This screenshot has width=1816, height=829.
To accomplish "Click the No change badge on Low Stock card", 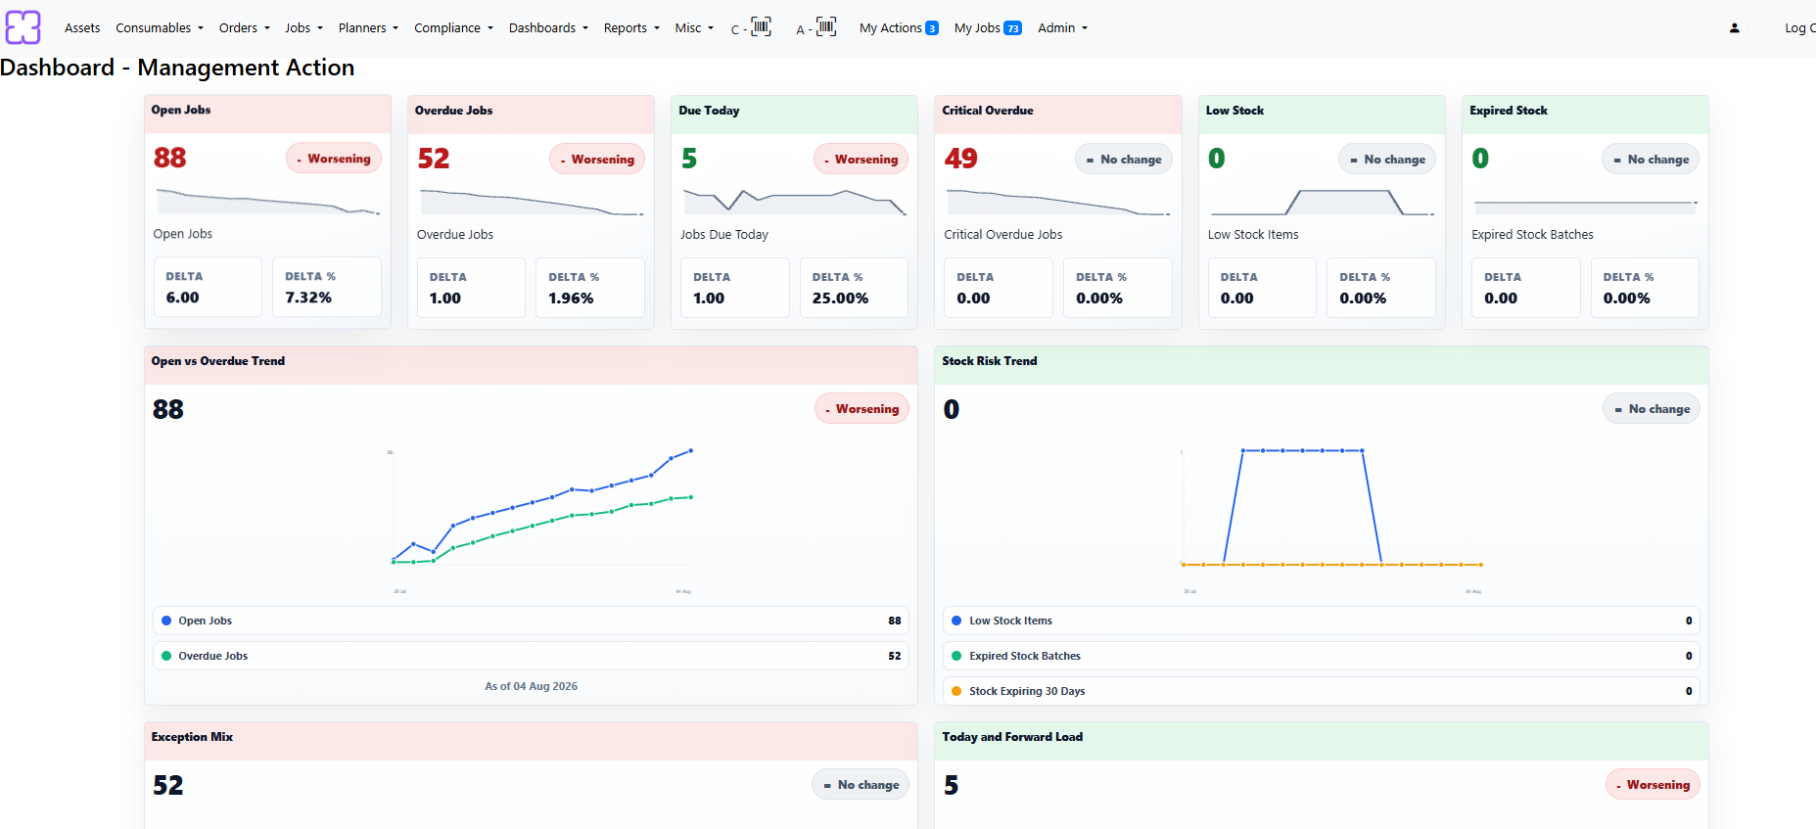I will (x=1387, y=160).
